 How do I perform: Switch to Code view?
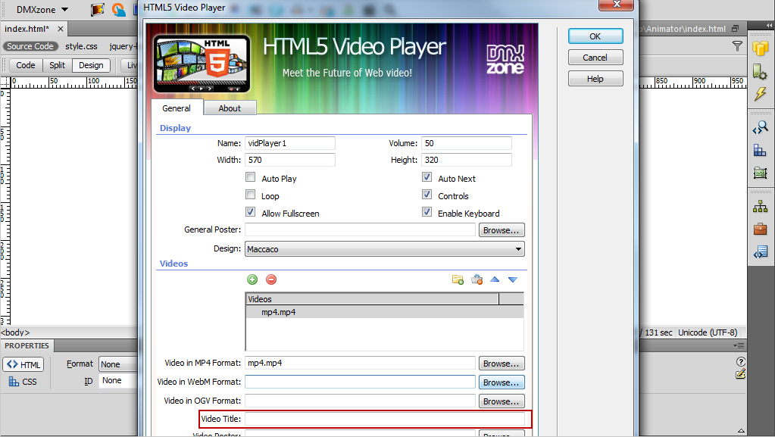point(25,65)
